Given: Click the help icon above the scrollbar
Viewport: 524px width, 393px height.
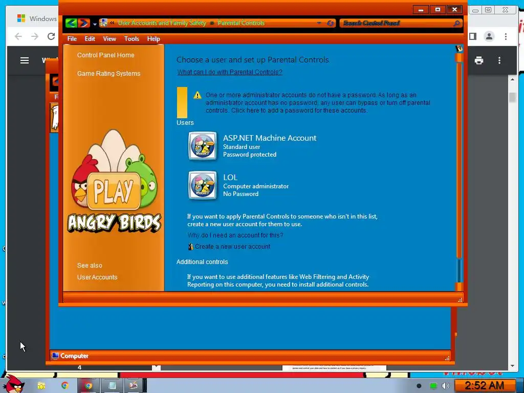Looking at the screenshot, I should pyautogui.click(x=459, y=49).
